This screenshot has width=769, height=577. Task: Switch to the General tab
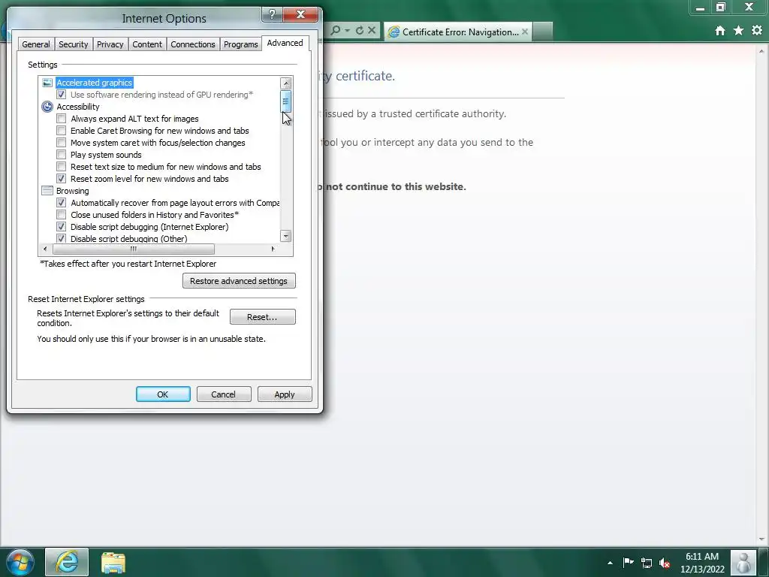36,44
